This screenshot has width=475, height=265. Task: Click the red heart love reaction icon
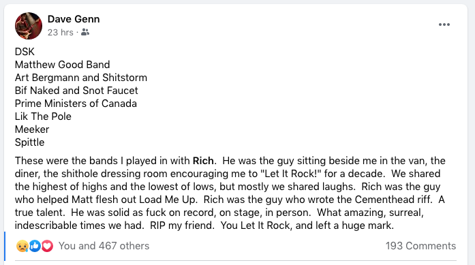[47, 246]
